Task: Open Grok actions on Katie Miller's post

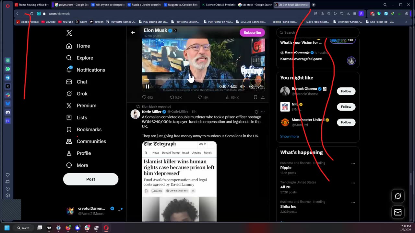Action: tap(256, 112)
